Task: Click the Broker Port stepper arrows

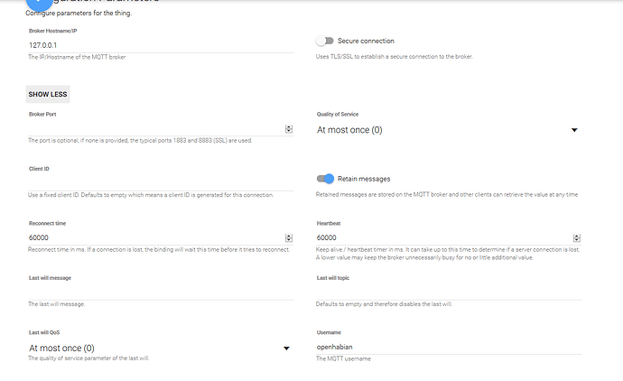Action: point(289,129)
